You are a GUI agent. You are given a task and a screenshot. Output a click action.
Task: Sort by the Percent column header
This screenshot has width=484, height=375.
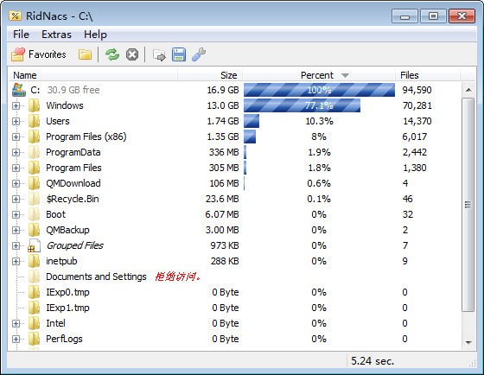319,75
